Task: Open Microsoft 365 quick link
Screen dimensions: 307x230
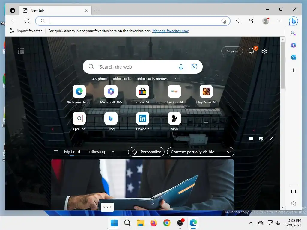Action: click(x=111, y=94)
